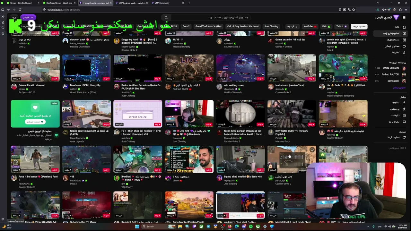Viewport: 411px width, 231px height.
Task: Expand the show more top streamers link
Action: click(399, 87)
